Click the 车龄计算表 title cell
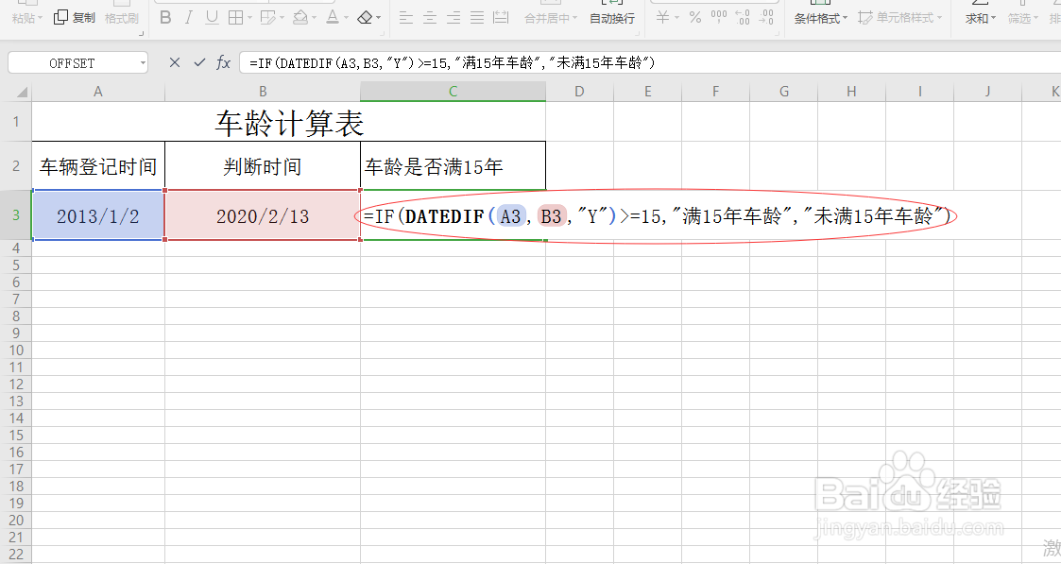This screenshot has width=1061, height=564. pyautogui.click(x=289, y=123)
